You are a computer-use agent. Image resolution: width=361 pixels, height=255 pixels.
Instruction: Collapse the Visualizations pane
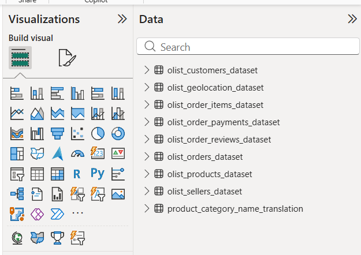122,19
